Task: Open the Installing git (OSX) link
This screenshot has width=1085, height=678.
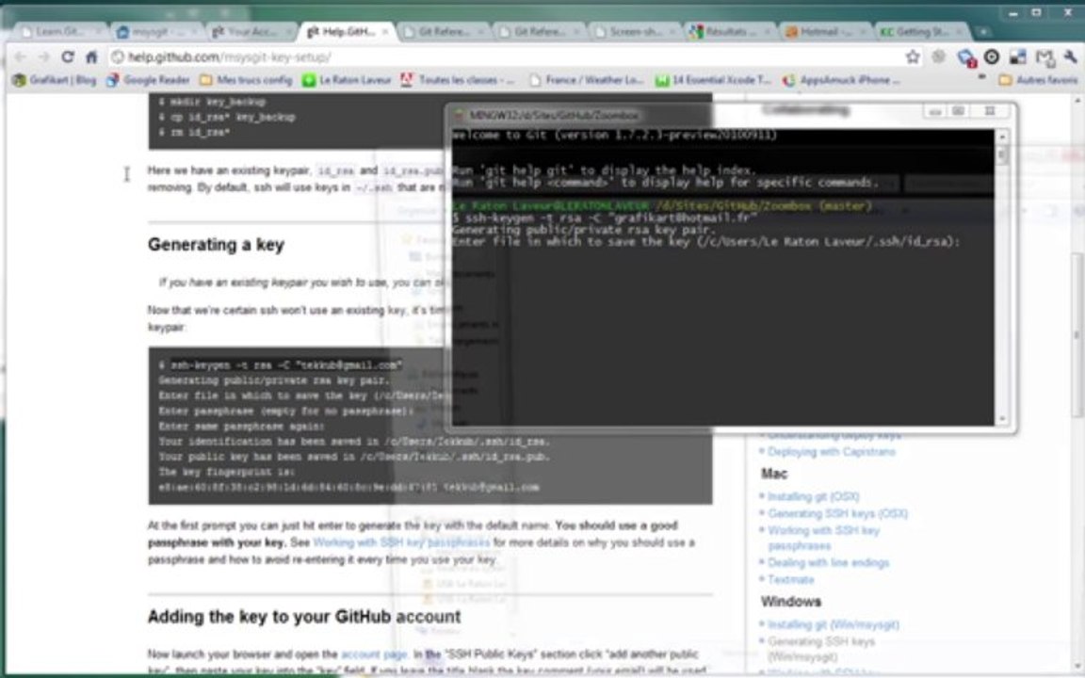Action: (x=813, y=497)
